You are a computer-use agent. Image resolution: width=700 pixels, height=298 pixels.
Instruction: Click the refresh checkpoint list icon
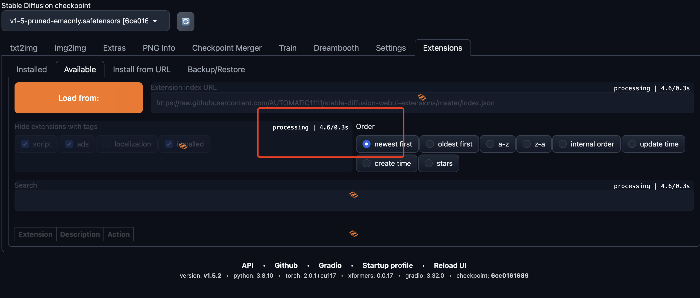(x=185, y=22)
